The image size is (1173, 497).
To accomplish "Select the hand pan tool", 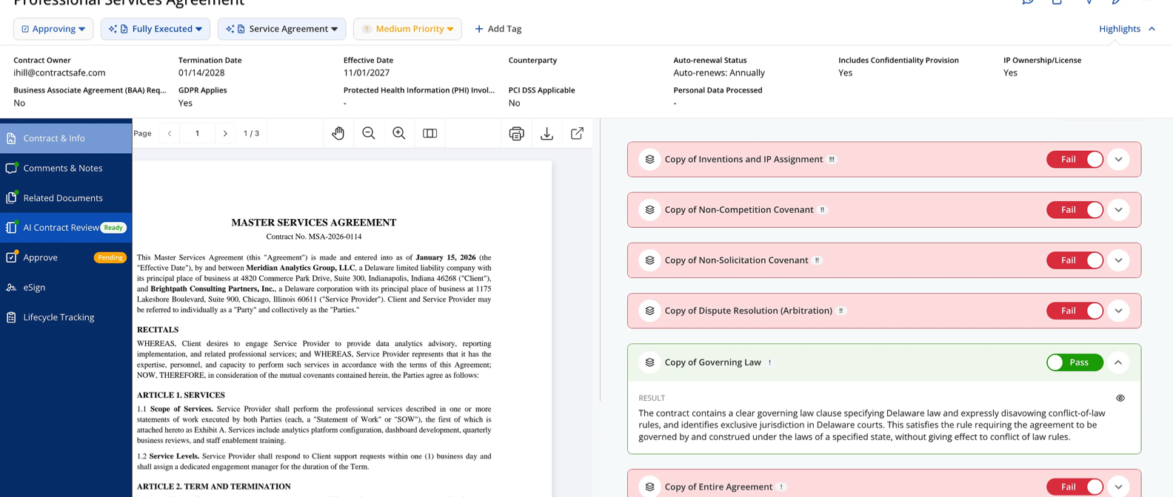I will point(338,133).
